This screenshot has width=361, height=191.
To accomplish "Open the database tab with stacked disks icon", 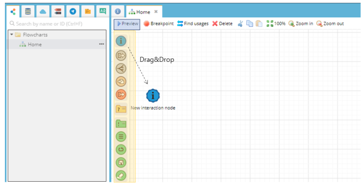I will pyautogui.click(x=28, y=12).
